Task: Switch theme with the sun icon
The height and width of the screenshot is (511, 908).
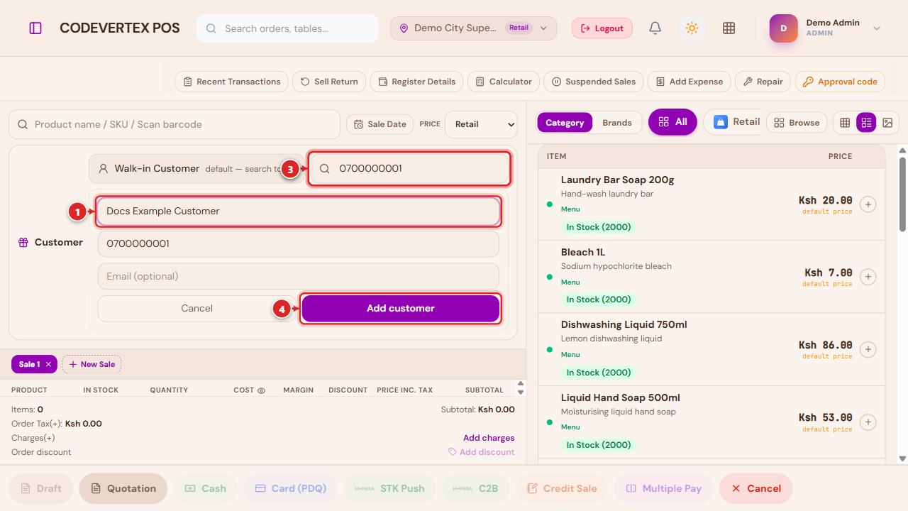Action: click(692, 28)
